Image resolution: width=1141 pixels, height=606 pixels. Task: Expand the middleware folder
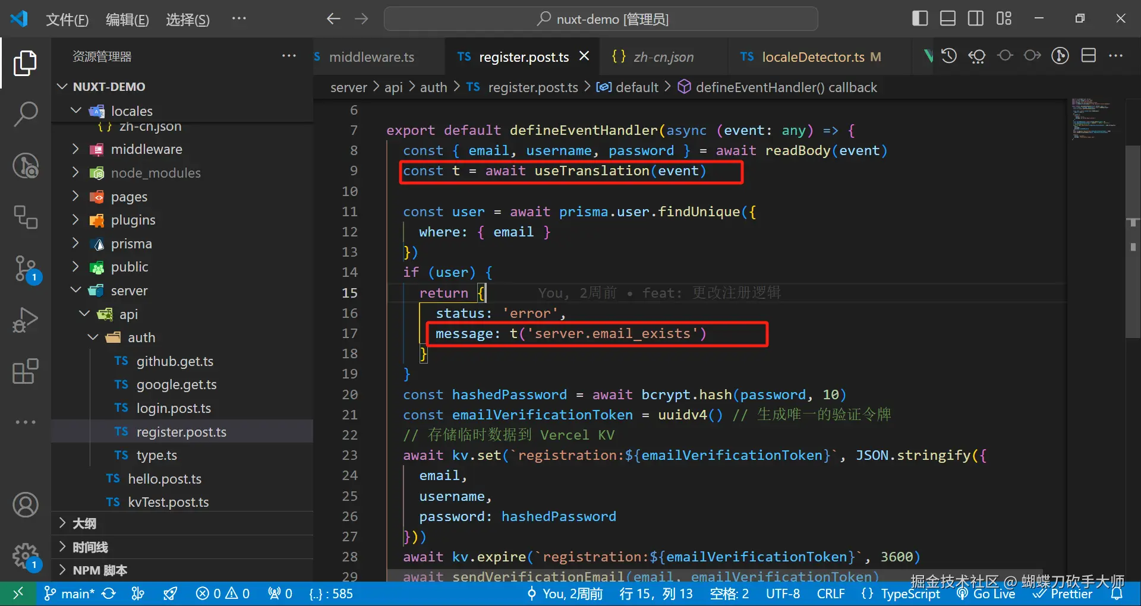[x=146, y=149]
